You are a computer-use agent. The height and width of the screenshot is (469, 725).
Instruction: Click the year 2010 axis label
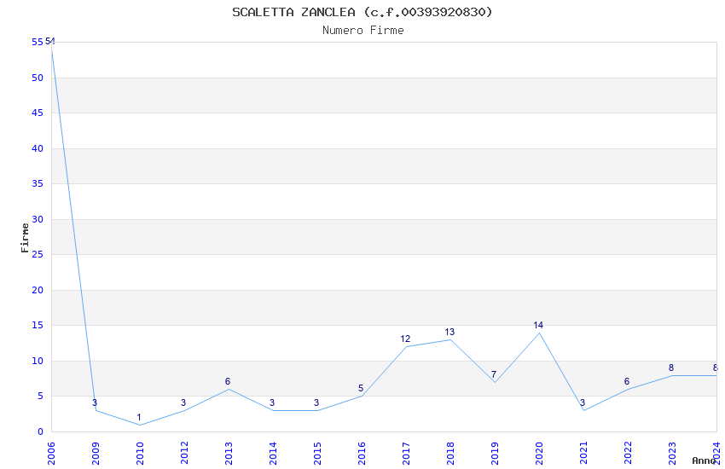click(140, 454)
